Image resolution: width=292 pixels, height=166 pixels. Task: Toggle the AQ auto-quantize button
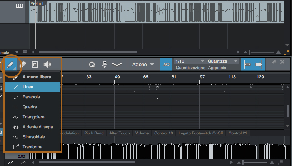pos(166,65)
